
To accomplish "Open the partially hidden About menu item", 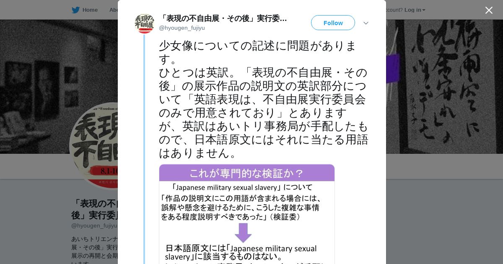I will coord(113,10).
